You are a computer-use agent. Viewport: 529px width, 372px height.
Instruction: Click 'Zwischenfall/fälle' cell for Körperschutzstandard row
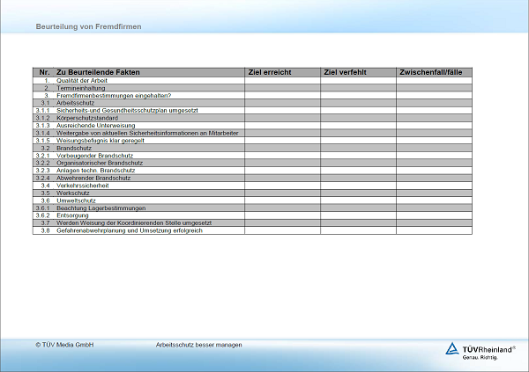tap(434, 118)
